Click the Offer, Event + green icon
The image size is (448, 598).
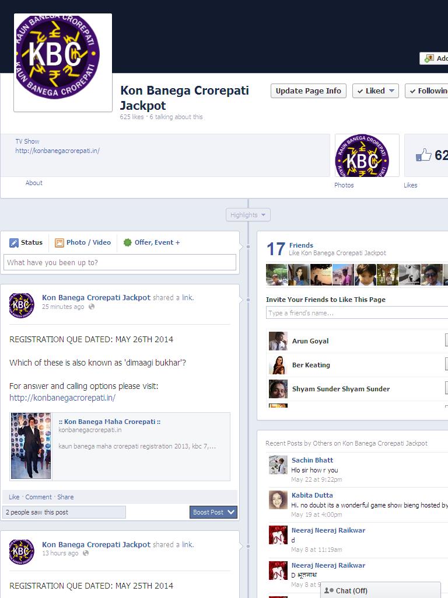tap(127, 243)
